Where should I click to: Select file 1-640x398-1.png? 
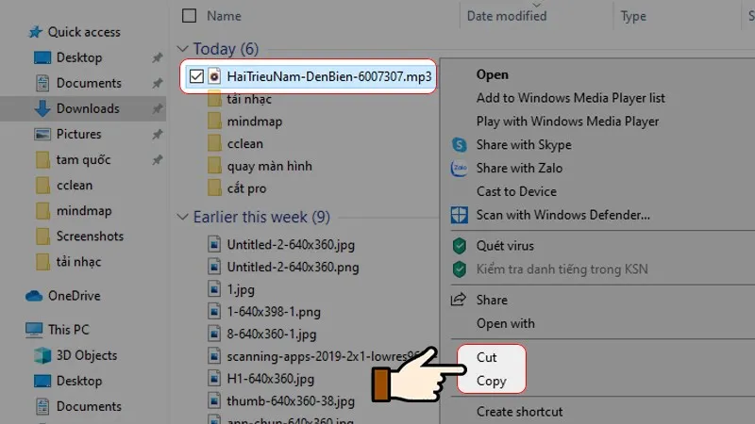pyautogui.click(x=274, y=312)
